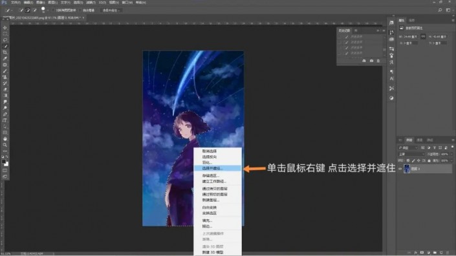Select the Gradient tool
Viewport: 456px width, 256px height.
[x=5, y=96]
